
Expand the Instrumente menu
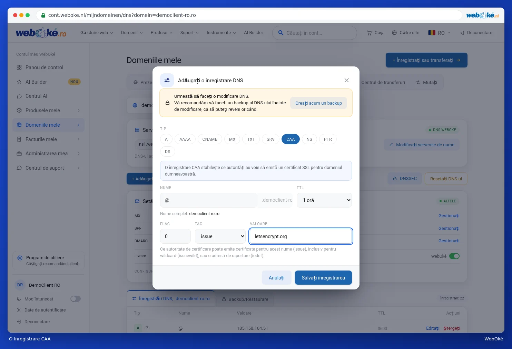[x=221, y=33]
